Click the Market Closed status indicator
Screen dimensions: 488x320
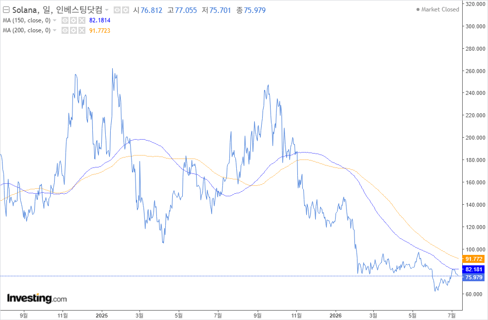437,9
